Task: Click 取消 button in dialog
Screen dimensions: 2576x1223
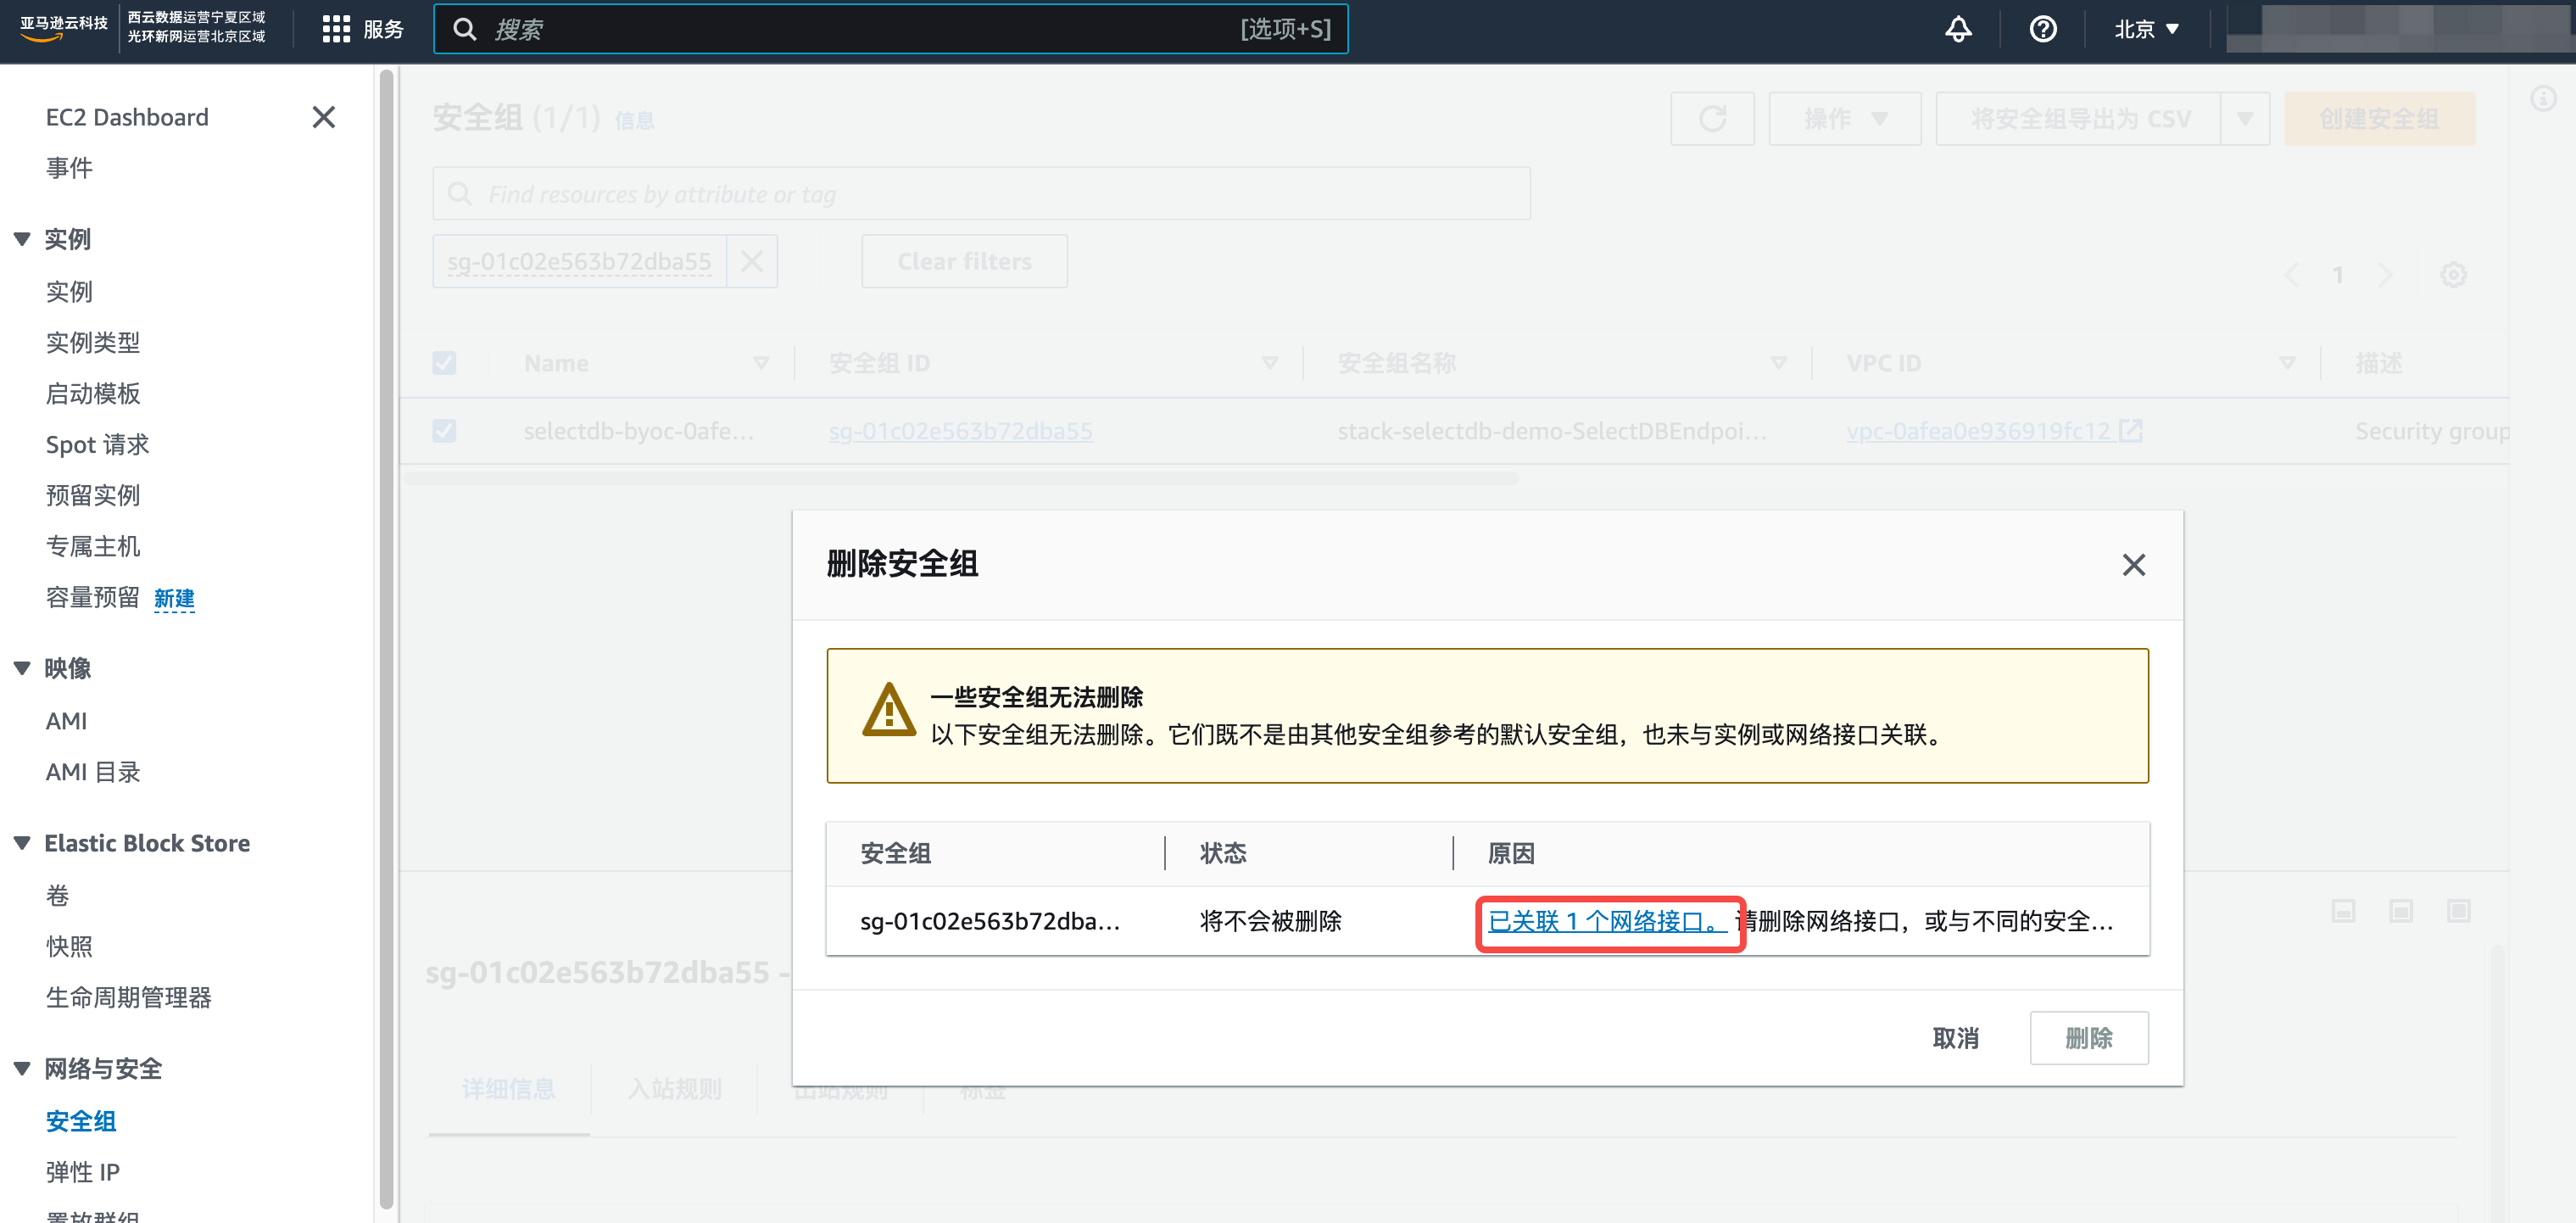Action: click(1955, 1038)
